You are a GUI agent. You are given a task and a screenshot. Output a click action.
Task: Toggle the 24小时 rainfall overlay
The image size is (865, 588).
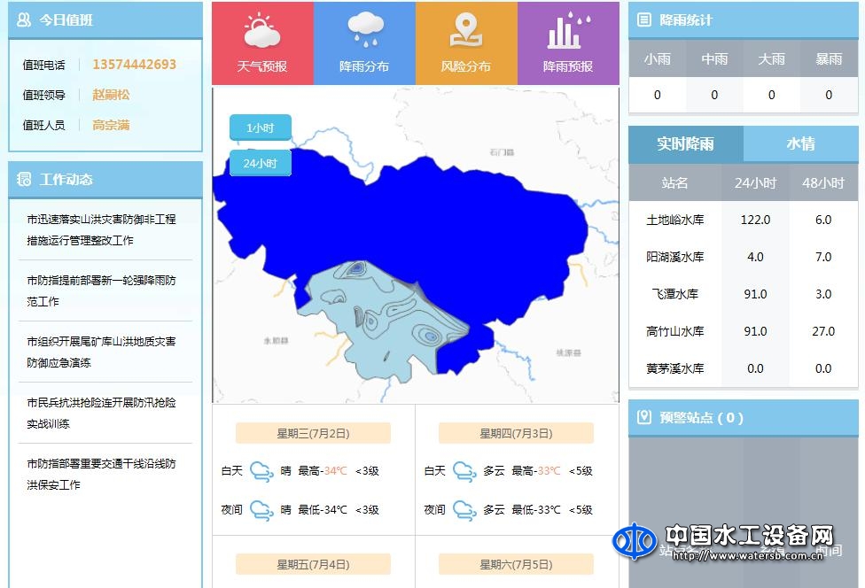click(259, 162)
